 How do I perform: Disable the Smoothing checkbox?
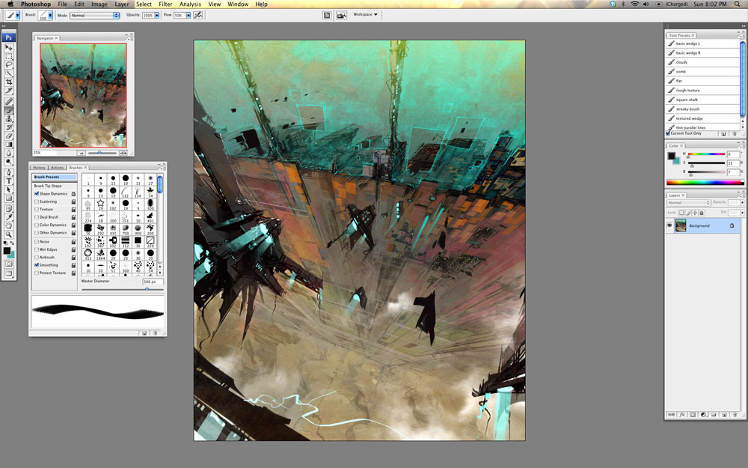(x=37, y=265)
